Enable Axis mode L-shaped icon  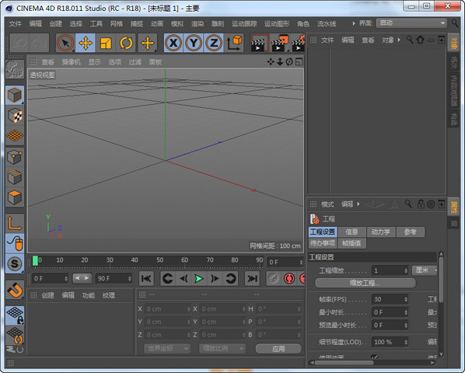pyautogui.click(x=15, y=223)
